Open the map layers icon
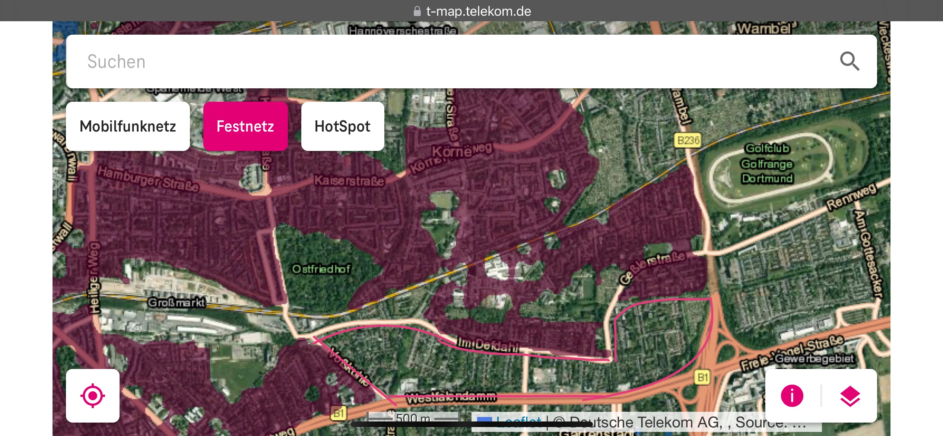Viewport: 943px width, 436px height. click(850, 395)
